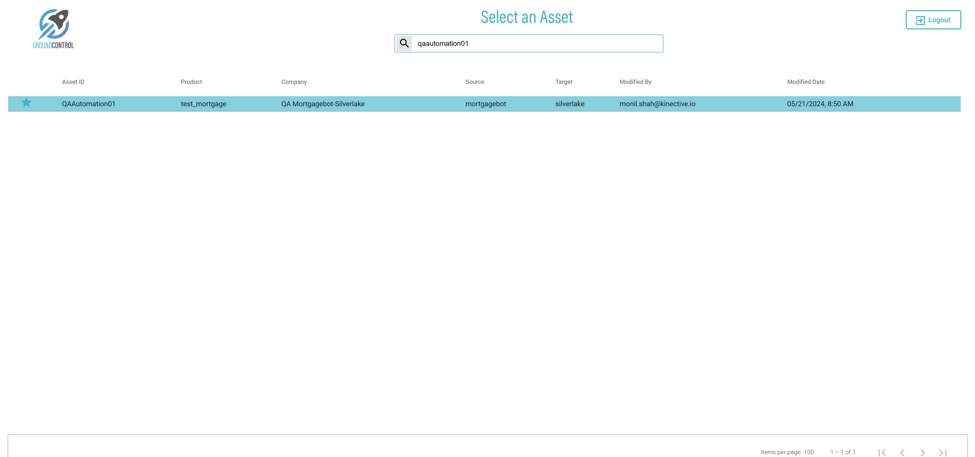Image resolution: width=975 pixels, height=457 pixels.
Task: Open the items per page selector
Action: click(809, 452)
